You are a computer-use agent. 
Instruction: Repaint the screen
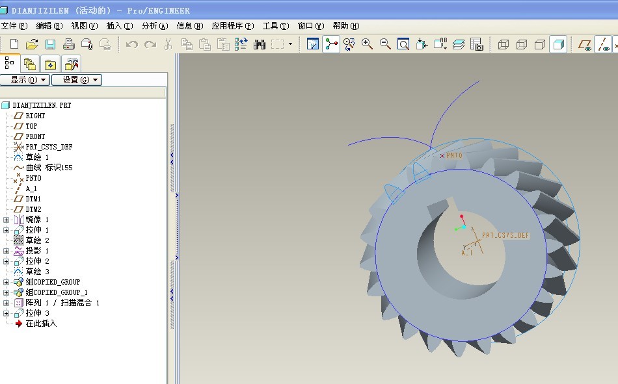(x=312, y=44)
